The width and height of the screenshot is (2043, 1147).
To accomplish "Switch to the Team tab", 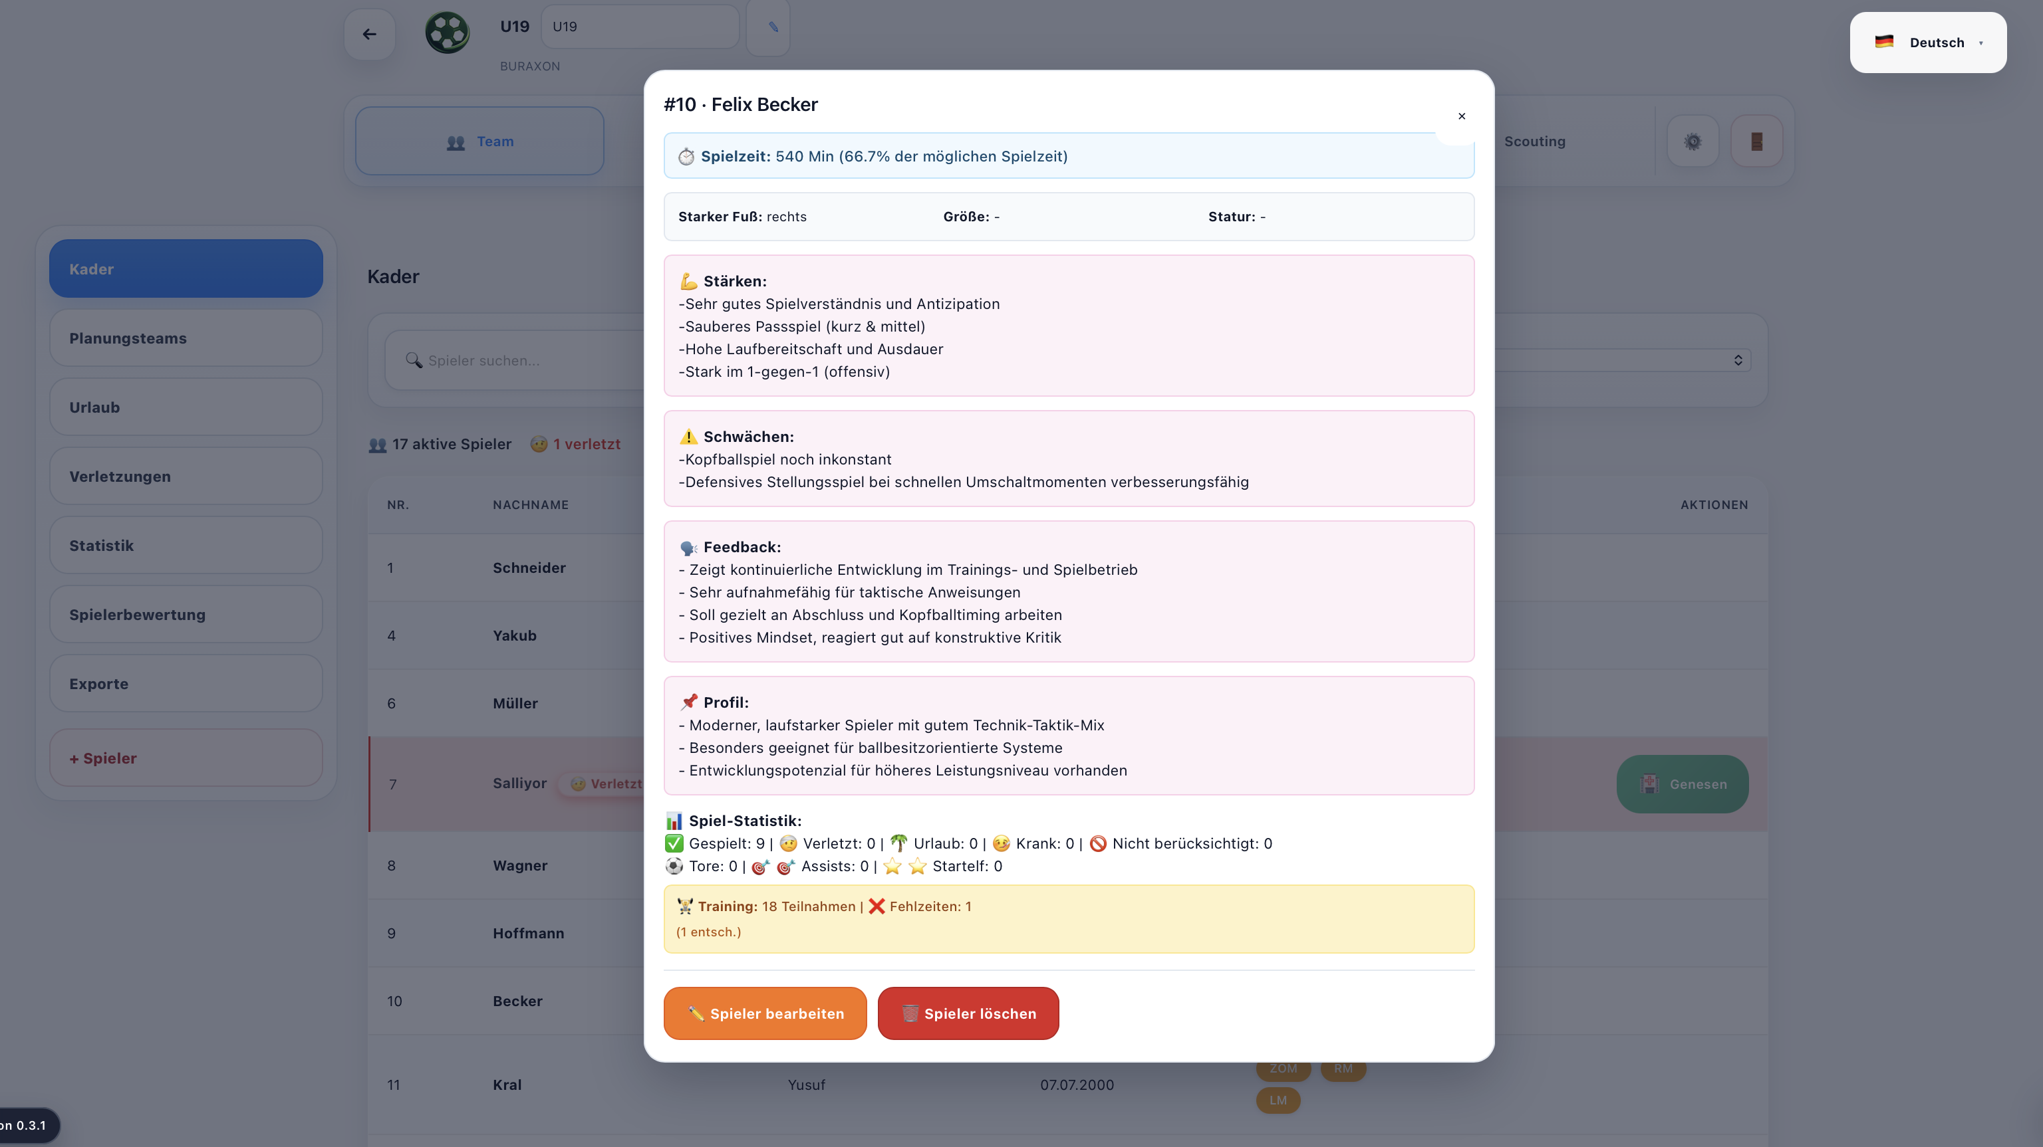I will coord(479,142).
